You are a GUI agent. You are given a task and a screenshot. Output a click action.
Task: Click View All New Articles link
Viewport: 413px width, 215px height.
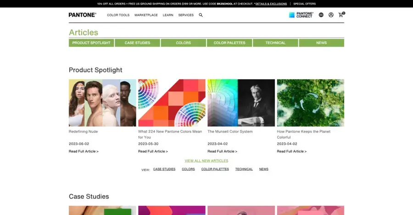[206, 161]
